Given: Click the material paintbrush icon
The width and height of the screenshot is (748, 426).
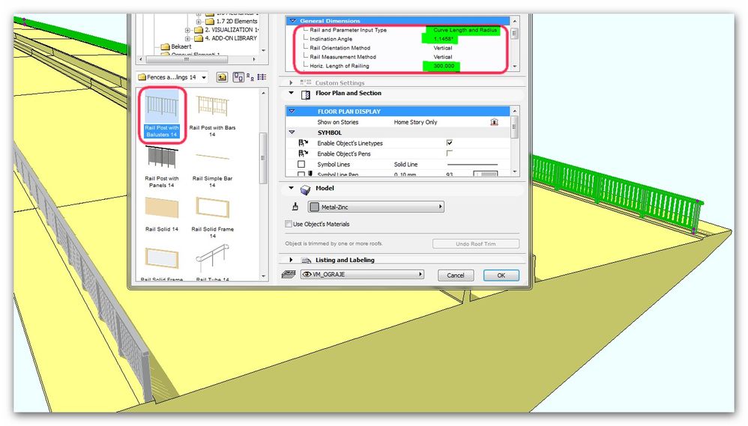Looking at the screenshot, I should tap(295, 207).
